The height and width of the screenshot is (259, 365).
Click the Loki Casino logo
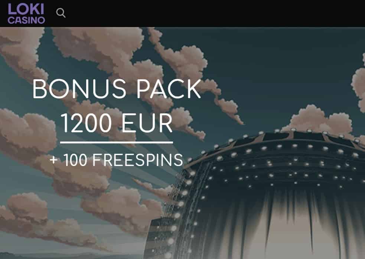tap(26, 13)
